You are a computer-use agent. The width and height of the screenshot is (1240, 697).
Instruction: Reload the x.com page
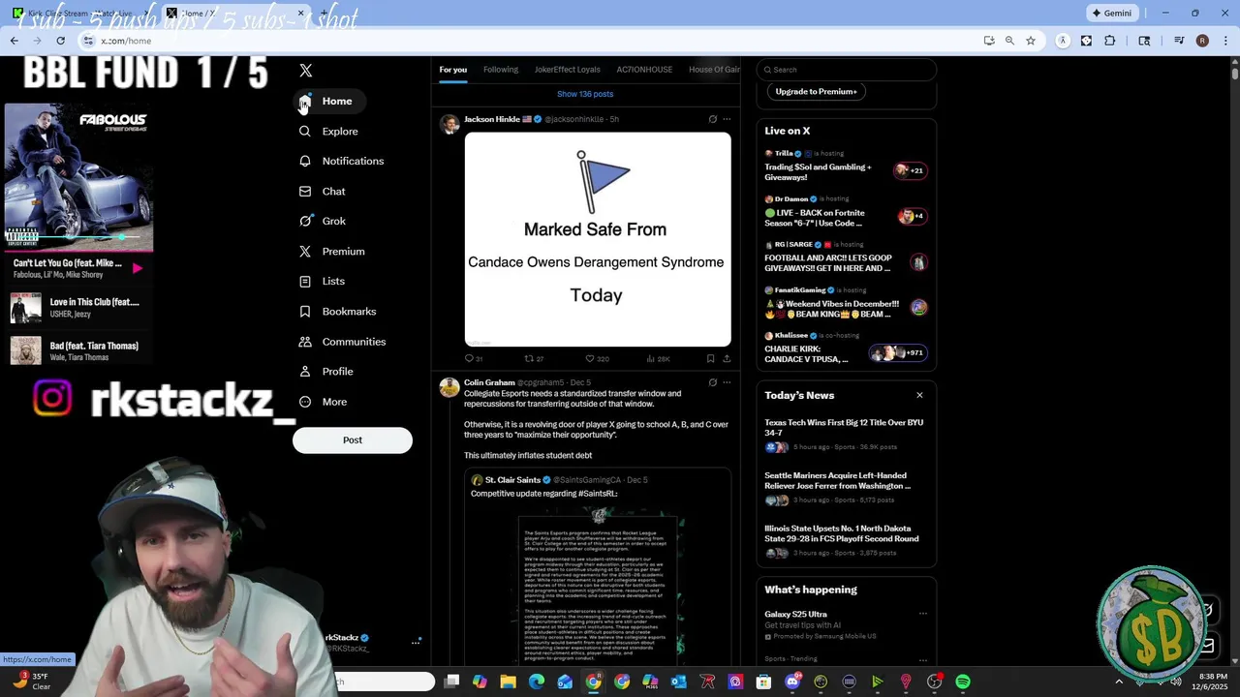(60, 41)
